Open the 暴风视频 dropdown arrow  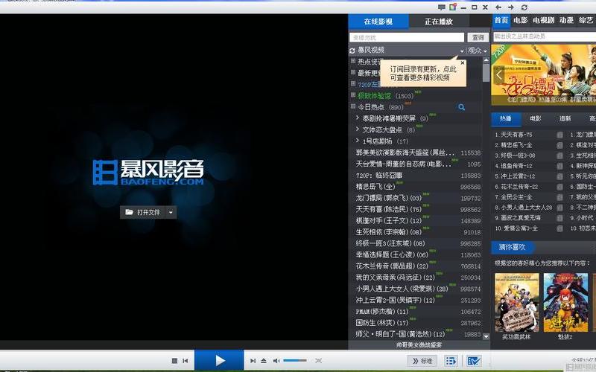[x=462, y=51]
